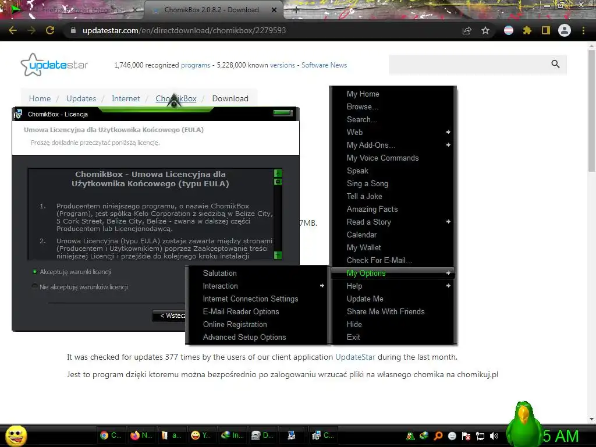Open the network connection tray icon
The width and height of the screenshot is (596, 447).
[x=480, y=436]
